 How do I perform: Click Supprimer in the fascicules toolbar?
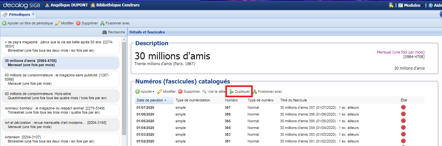pos(189,91)
